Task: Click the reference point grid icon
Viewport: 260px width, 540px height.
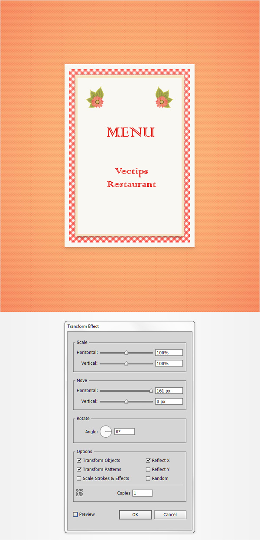Action: pos(80,493)
